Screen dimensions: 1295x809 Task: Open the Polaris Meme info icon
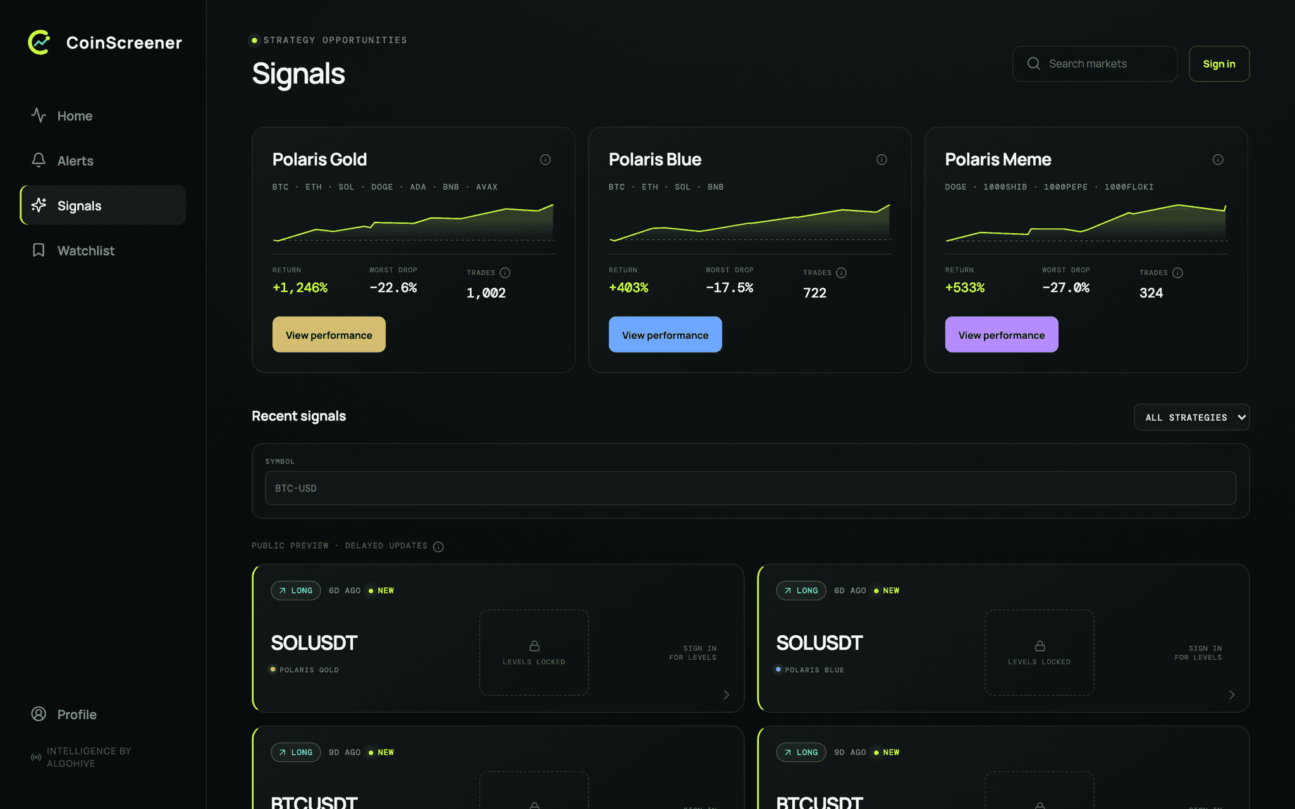pos(1218,159)
